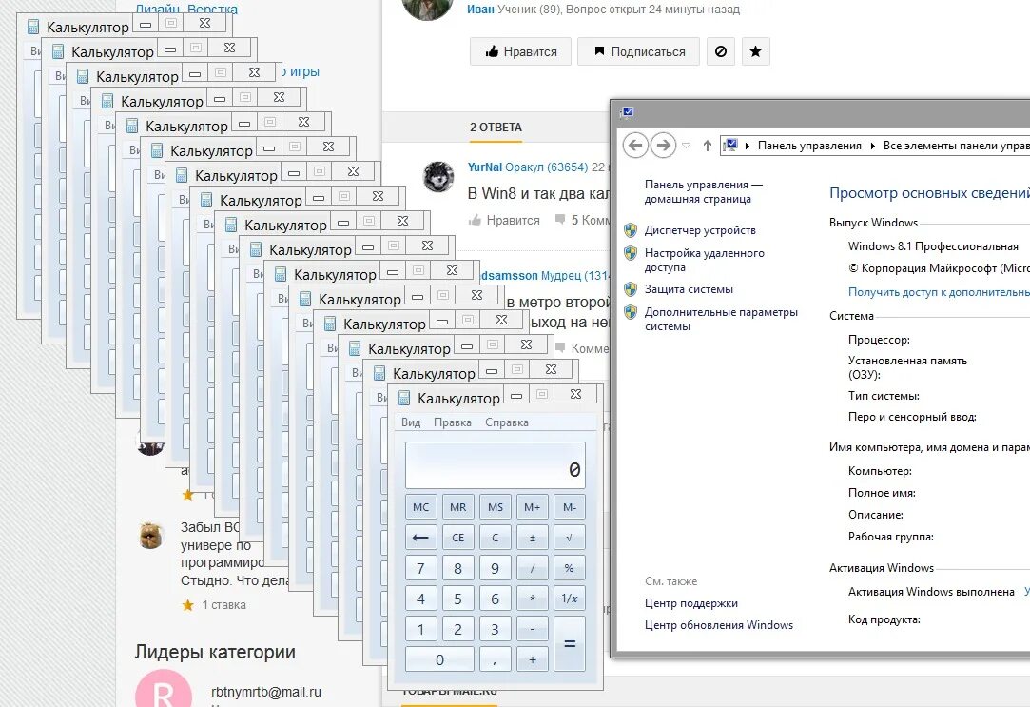
Task: Click digit 3 on calculator
Action: pyautogui.click(x=496, y=630)
